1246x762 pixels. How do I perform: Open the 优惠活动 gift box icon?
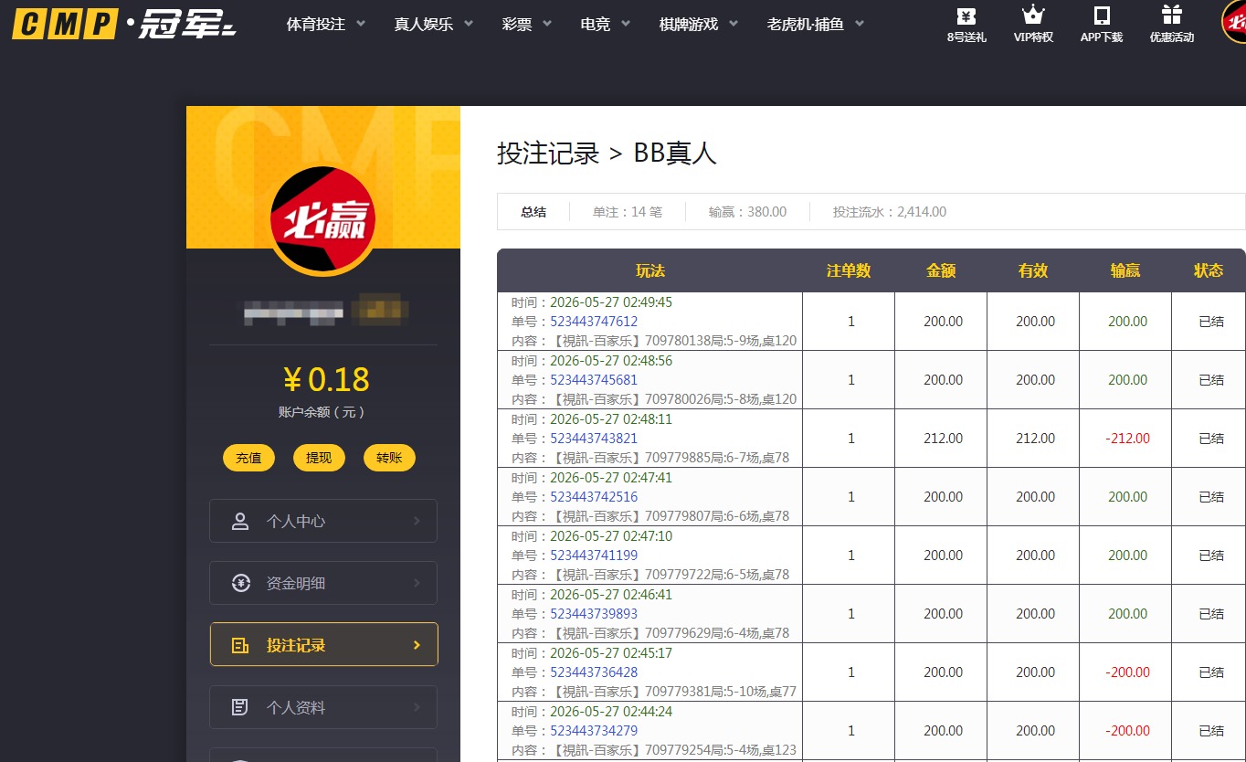(1171, 15)
